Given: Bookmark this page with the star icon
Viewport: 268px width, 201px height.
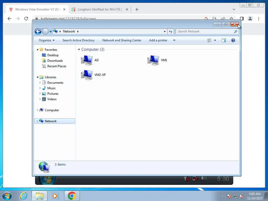Looking at the screenshot, I should click(x=231, y=19).
